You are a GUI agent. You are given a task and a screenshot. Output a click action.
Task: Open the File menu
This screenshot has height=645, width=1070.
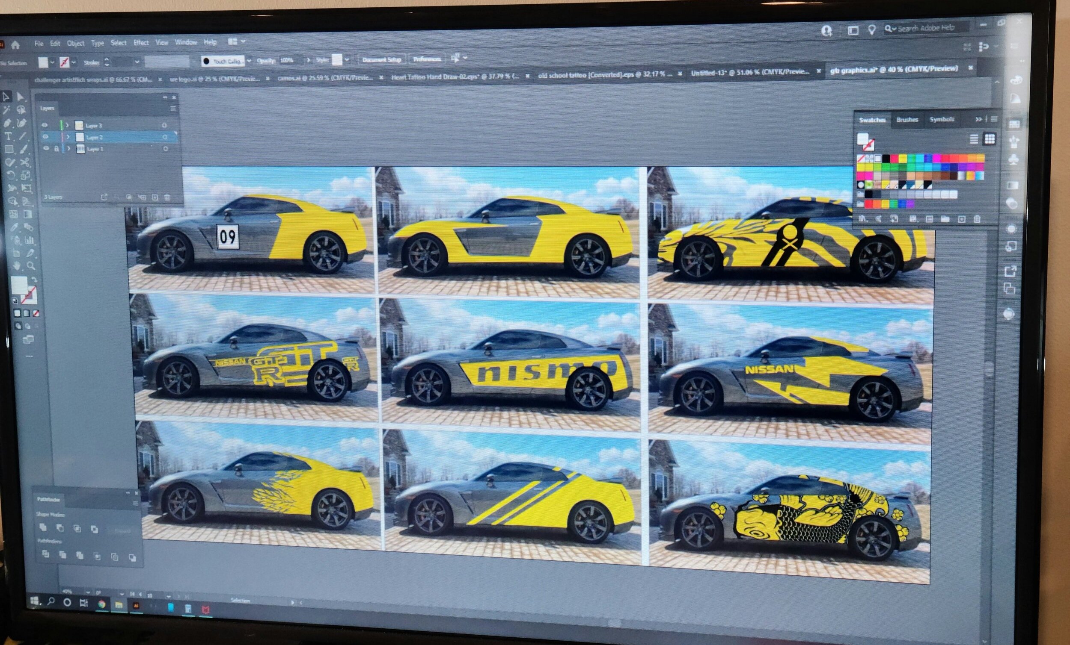click(x=39, y=43)
